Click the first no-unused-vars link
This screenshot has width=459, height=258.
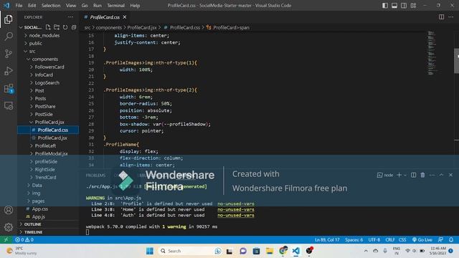(x=236, y=204)
